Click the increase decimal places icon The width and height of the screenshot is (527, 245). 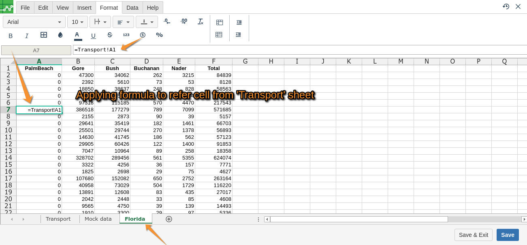pos(184,21)
